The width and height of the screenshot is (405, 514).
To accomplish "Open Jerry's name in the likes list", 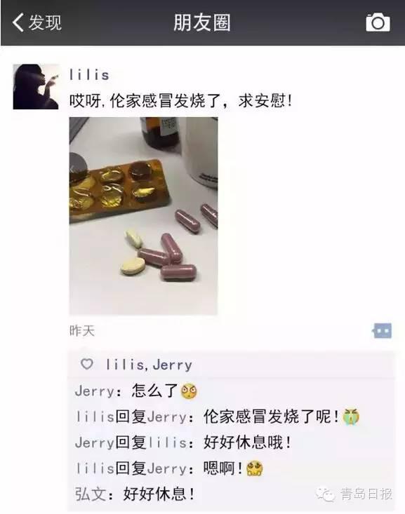I will click(172, 365).
